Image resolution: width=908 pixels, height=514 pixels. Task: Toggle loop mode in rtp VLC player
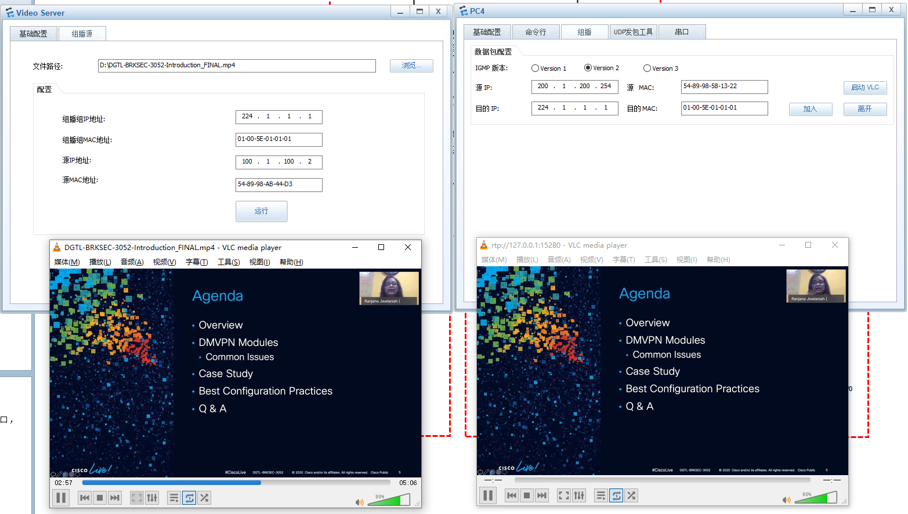pos(616,495)
